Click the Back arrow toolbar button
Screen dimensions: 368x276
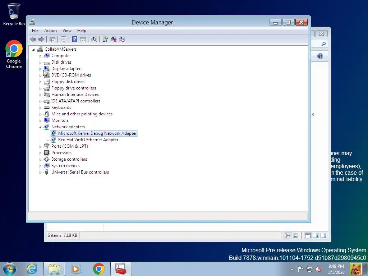tap(33, 40)
